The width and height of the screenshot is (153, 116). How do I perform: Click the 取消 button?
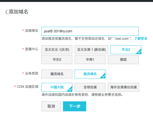pos(51,106)
